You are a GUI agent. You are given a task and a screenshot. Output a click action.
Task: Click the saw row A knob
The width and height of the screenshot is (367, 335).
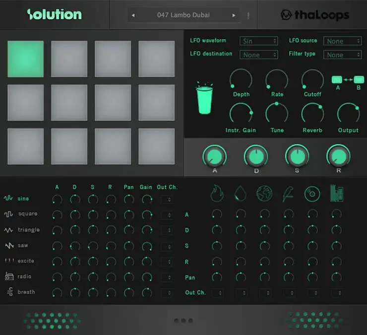[58, 246]
